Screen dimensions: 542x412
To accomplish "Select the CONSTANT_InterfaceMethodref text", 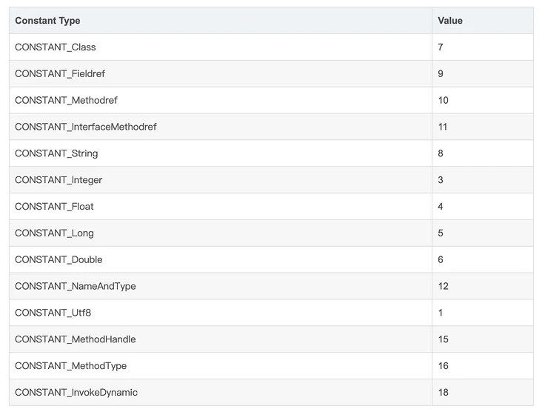I will click(86, 127).
